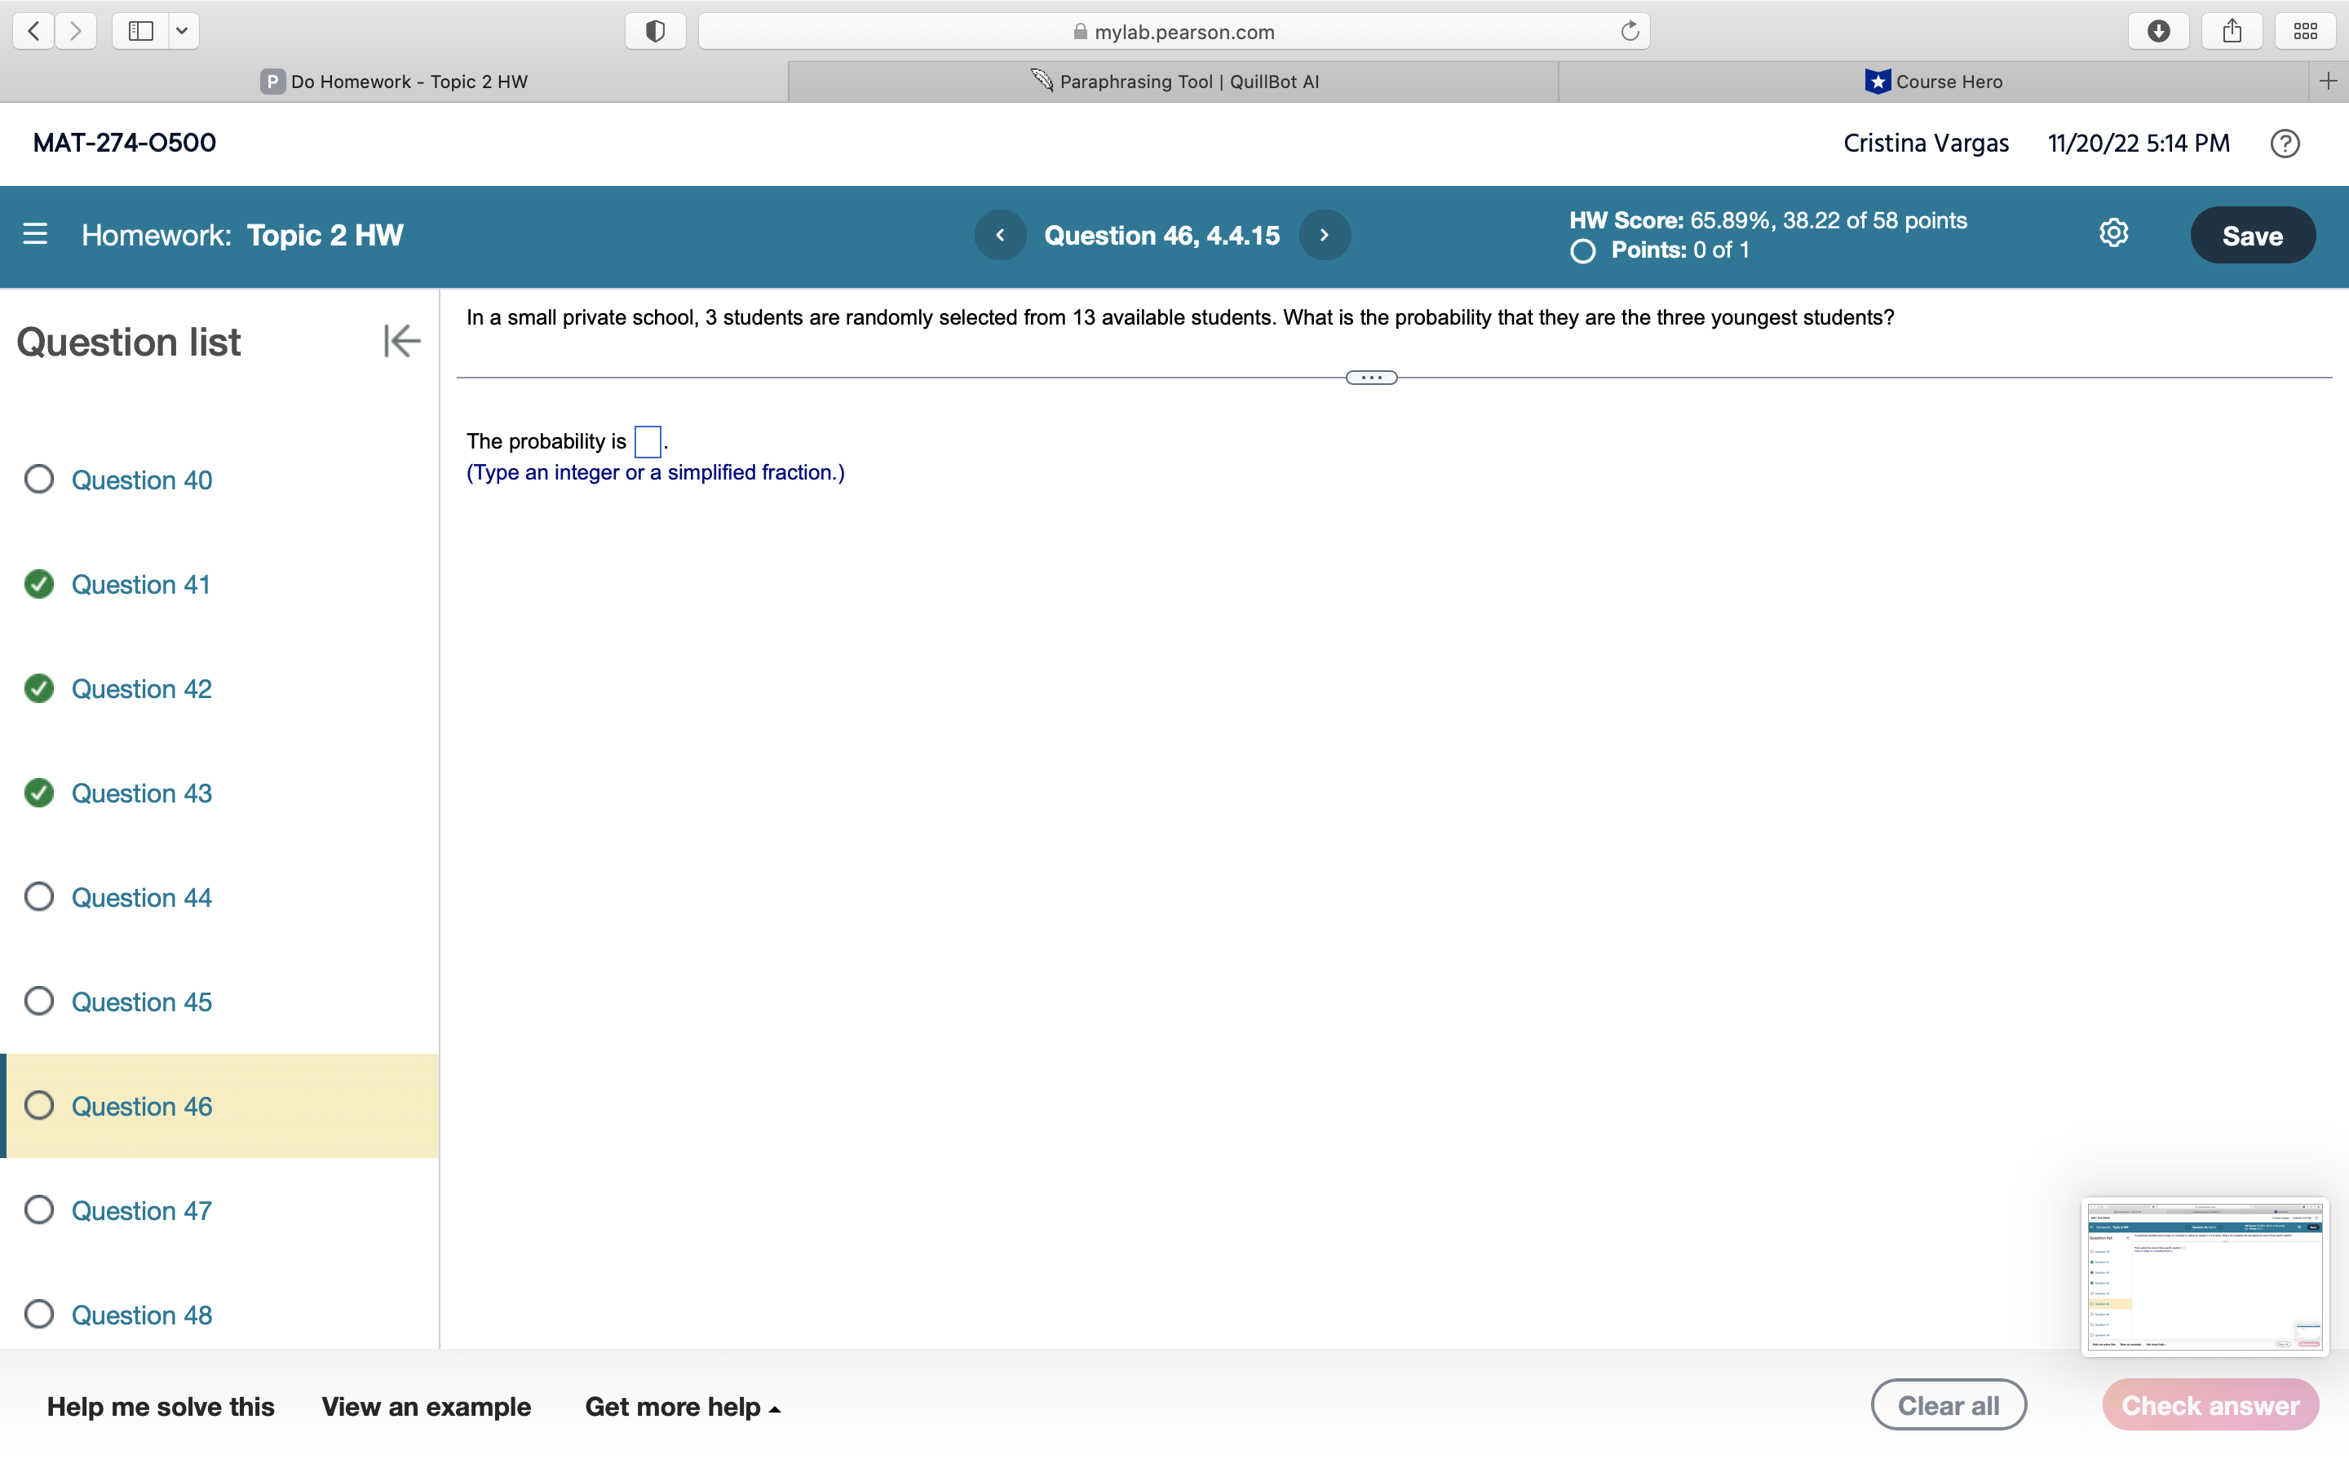Click the probability answer input box
Image resolution: width=2349 pixels, height=1468 pixels.
648,442
